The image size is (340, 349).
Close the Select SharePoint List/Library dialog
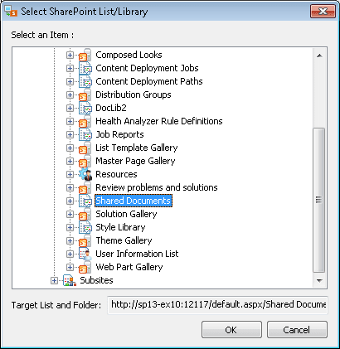coord(323,12)
